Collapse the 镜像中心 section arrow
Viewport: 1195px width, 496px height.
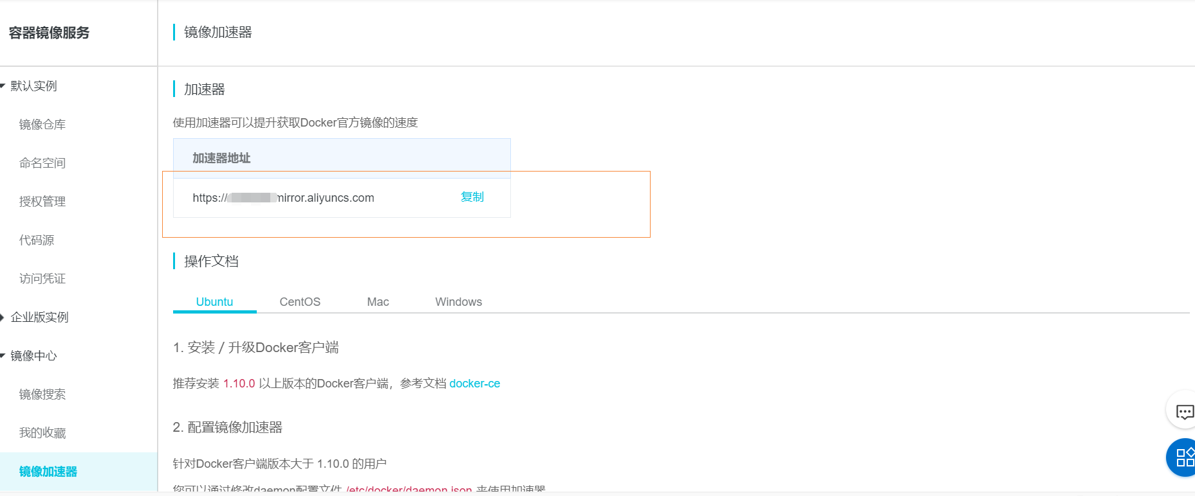(x=3, y=355)
